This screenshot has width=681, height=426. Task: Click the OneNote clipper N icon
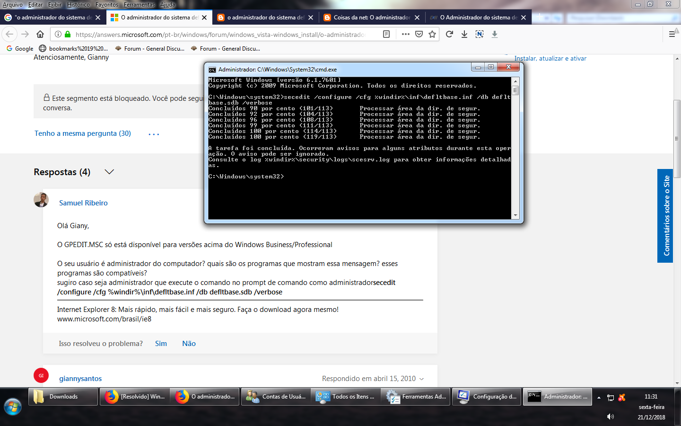[x=480, y=34]
